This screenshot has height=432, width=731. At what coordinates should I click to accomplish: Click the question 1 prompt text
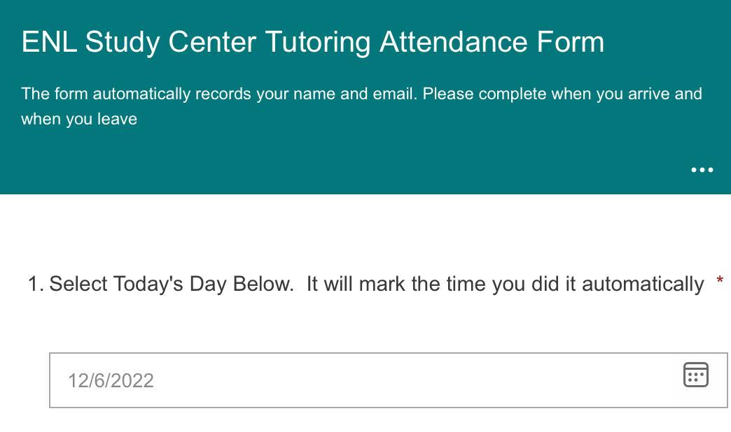tap(376, 284)
